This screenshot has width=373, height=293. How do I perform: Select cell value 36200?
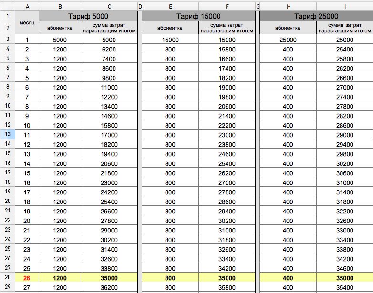109,287
